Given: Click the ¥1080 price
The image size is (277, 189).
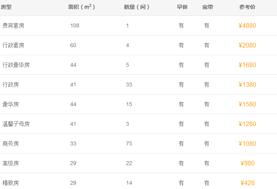Looking at the screenshot, I should click(x=247, y=144).
